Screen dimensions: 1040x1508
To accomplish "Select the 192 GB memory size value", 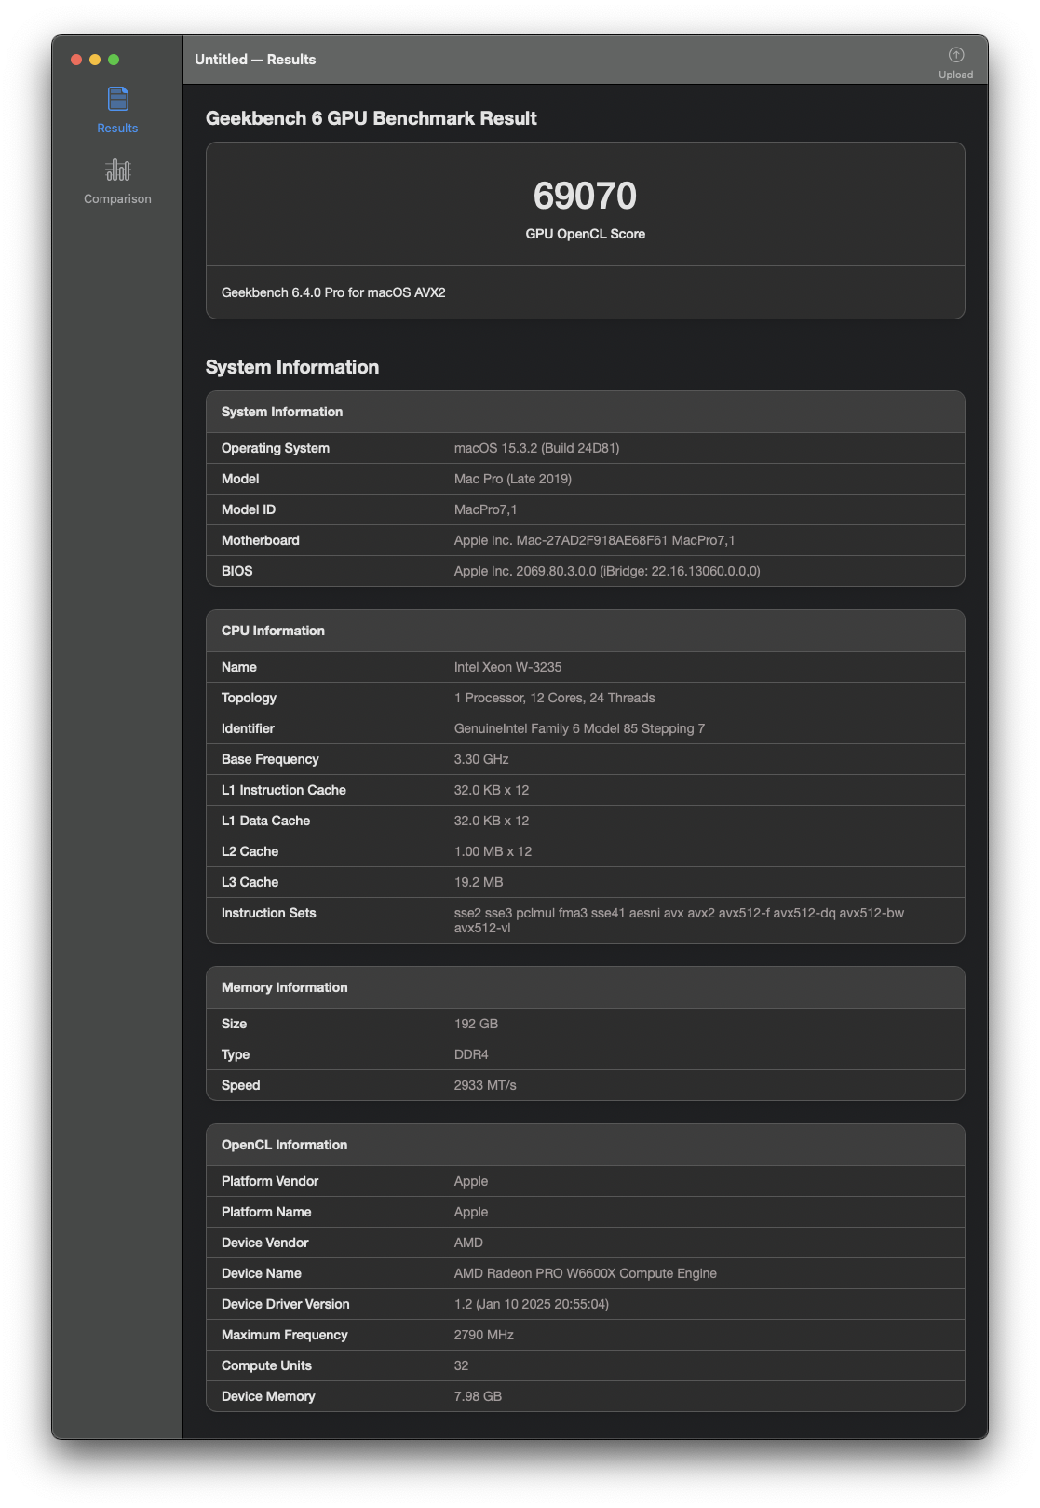I will click(x=476, y=1024).
